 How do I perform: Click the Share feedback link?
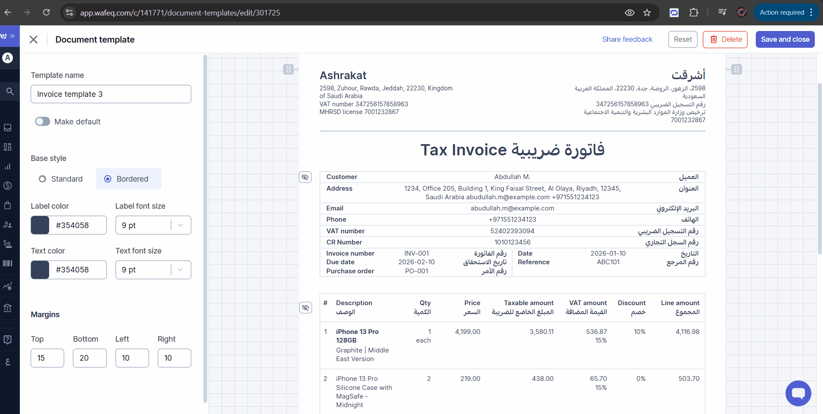click(x=627, y=40)
